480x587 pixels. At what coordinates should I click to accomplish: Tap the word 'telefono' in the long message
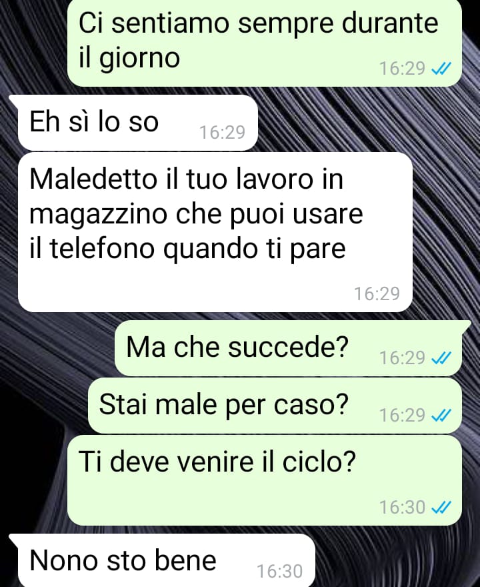(x=102, y=249)
